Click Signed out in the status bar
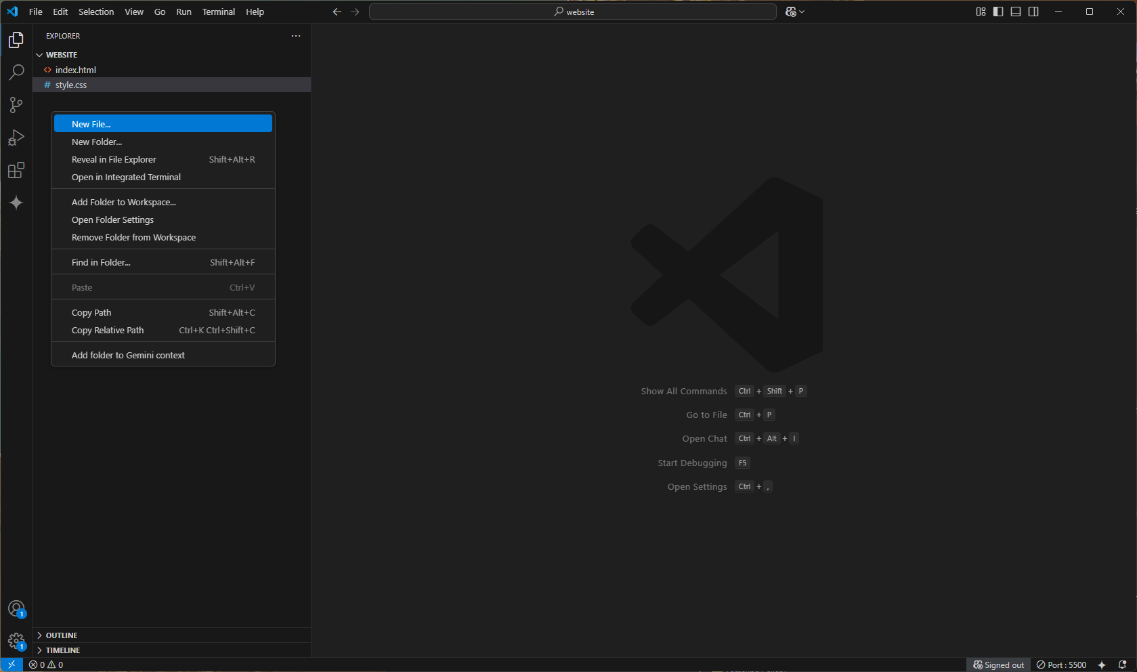This screenshot has height=672, width=1137. pyautogui.click(x=998, y=665)
